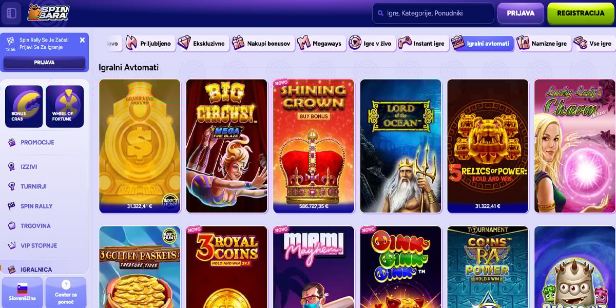Click the Registracija button
The image size is (616, 308).
point(581,13)
